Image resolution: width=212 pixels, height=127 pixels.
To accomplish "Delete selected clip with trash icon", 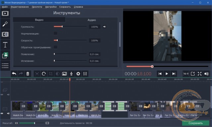I will [x=27, y=74].
